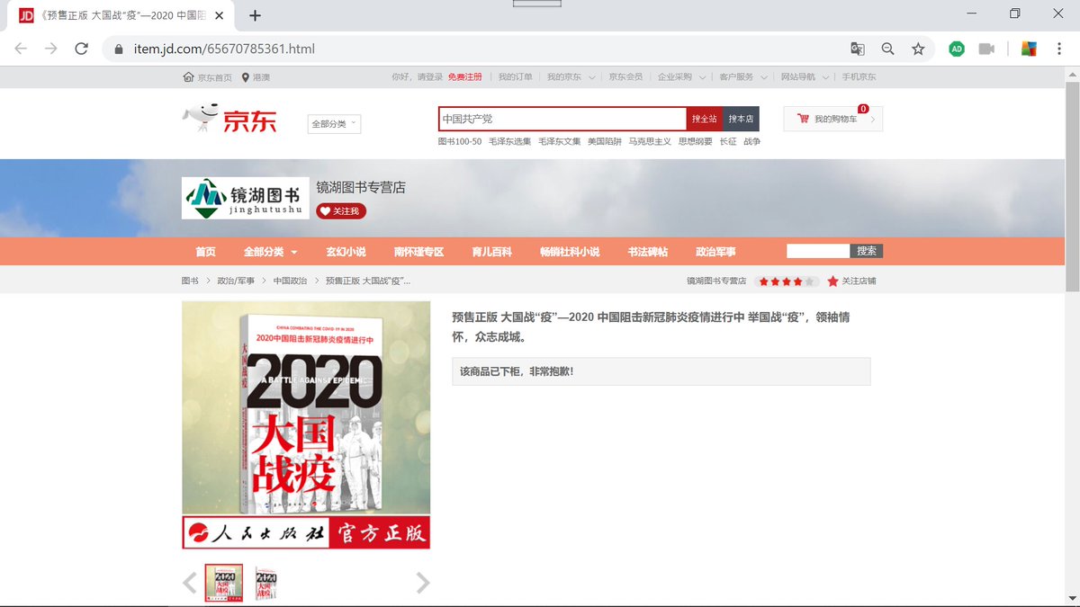Reload the page with the refresh icon
Image resolution: width=1080 pixels, height=607 pixels.
[x=81, y=49]
